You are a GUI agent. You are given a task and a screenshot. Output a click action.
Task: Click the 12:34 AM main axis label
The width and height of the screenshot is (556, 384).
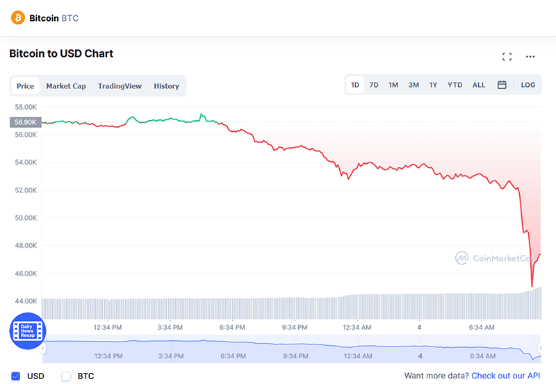357,327
